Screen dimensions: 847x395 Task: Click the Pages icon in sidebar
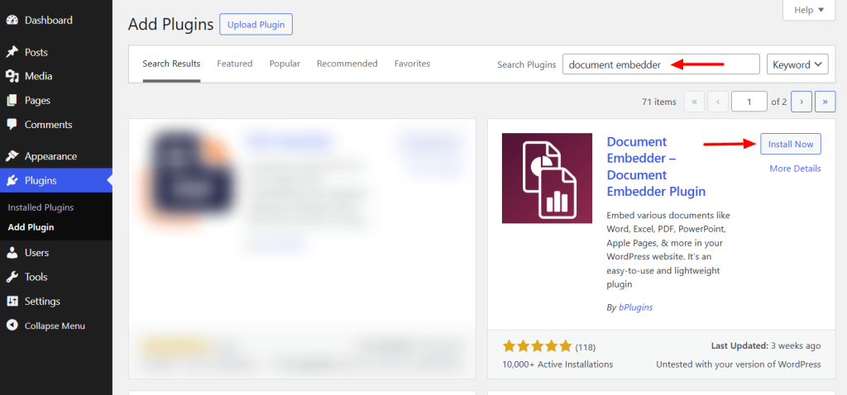coord(12,100)
